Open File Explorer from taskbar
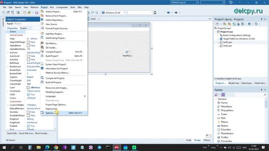This screenshot has height=151, width=269. pyautogui.click(x=39, y=147)
